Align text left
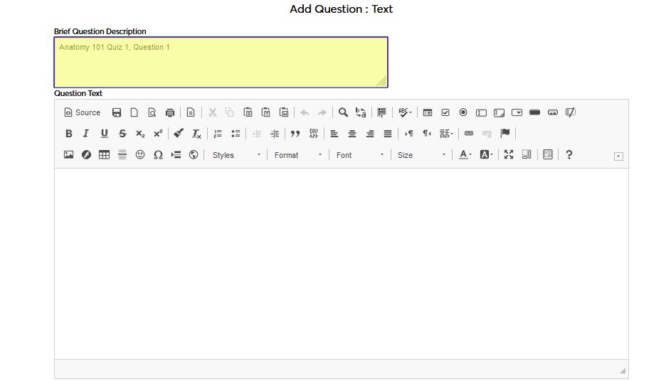The height and width of the screenshot is (382, 666). [334, 134]
